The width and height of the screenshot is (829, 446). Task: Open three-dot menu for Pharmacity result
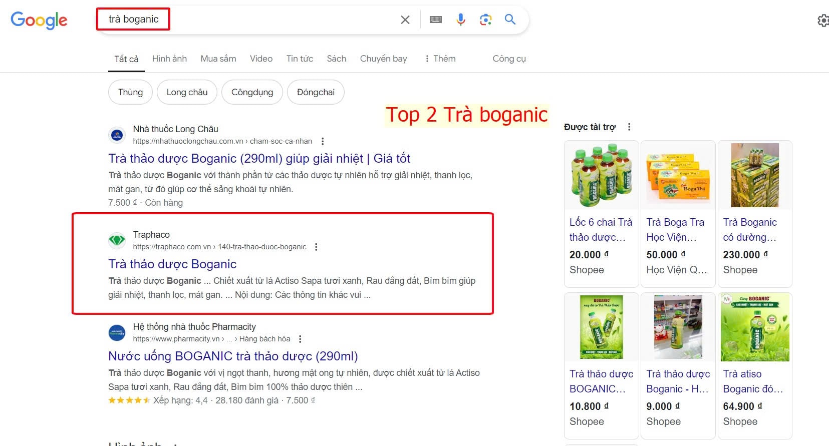pos(300,339)
